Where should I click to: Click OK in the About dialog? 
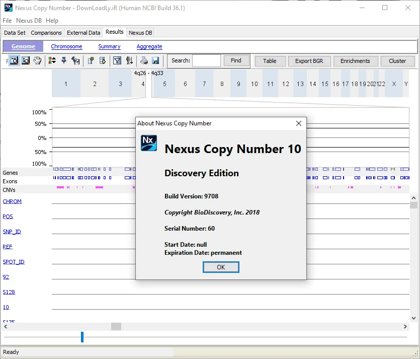(221, 267)
